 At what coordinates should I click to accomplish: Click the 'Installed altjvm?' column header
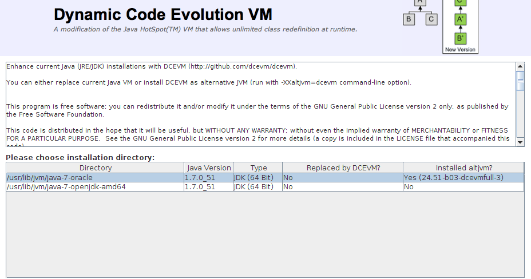point(463,168)
